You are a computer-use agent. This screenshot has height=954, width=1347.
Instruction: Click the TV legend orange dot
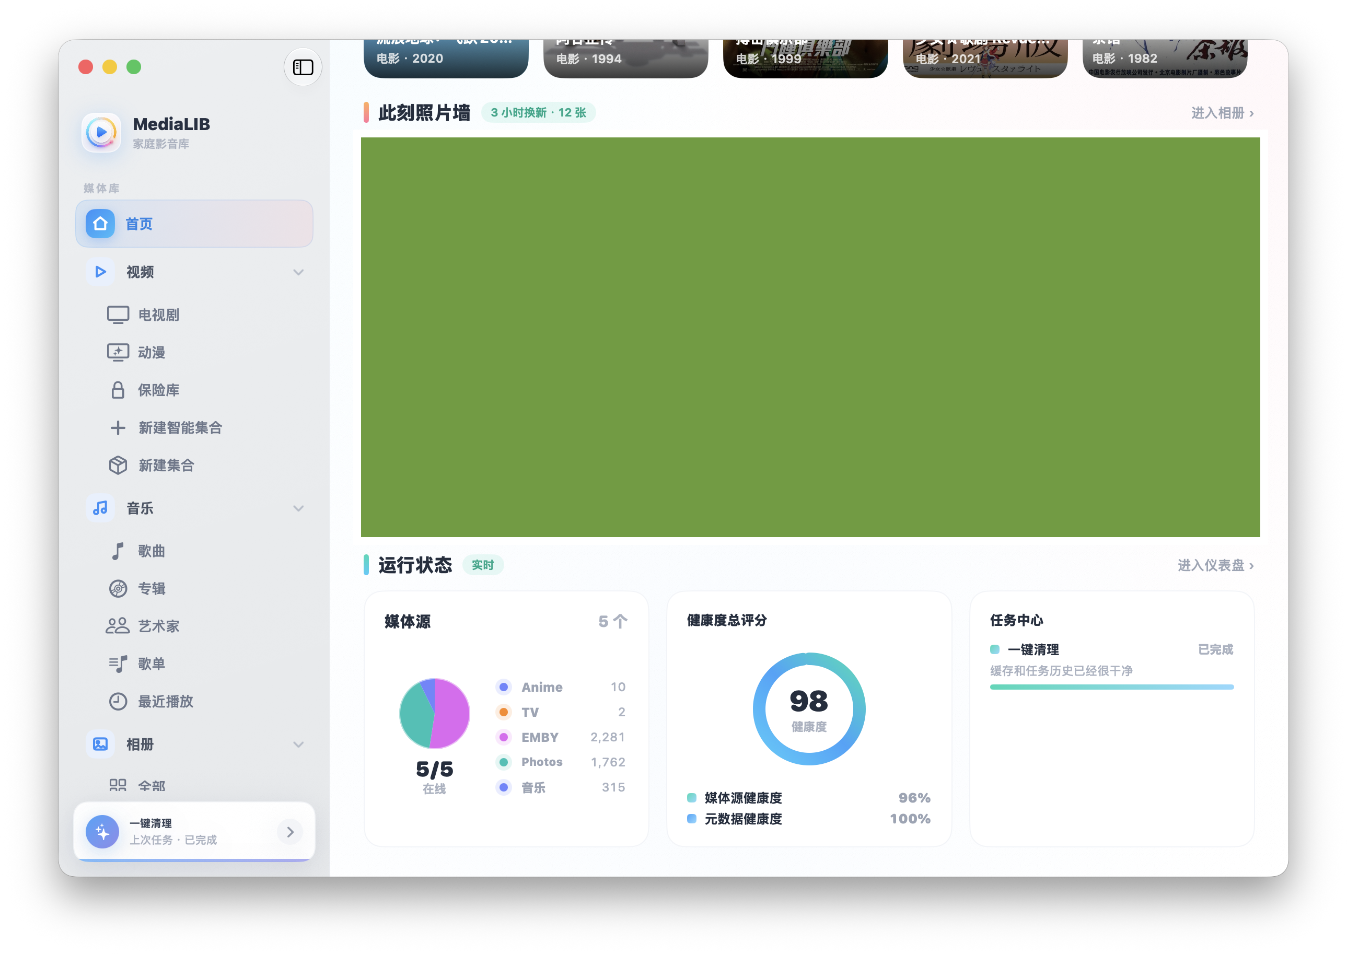pos(504,712)
